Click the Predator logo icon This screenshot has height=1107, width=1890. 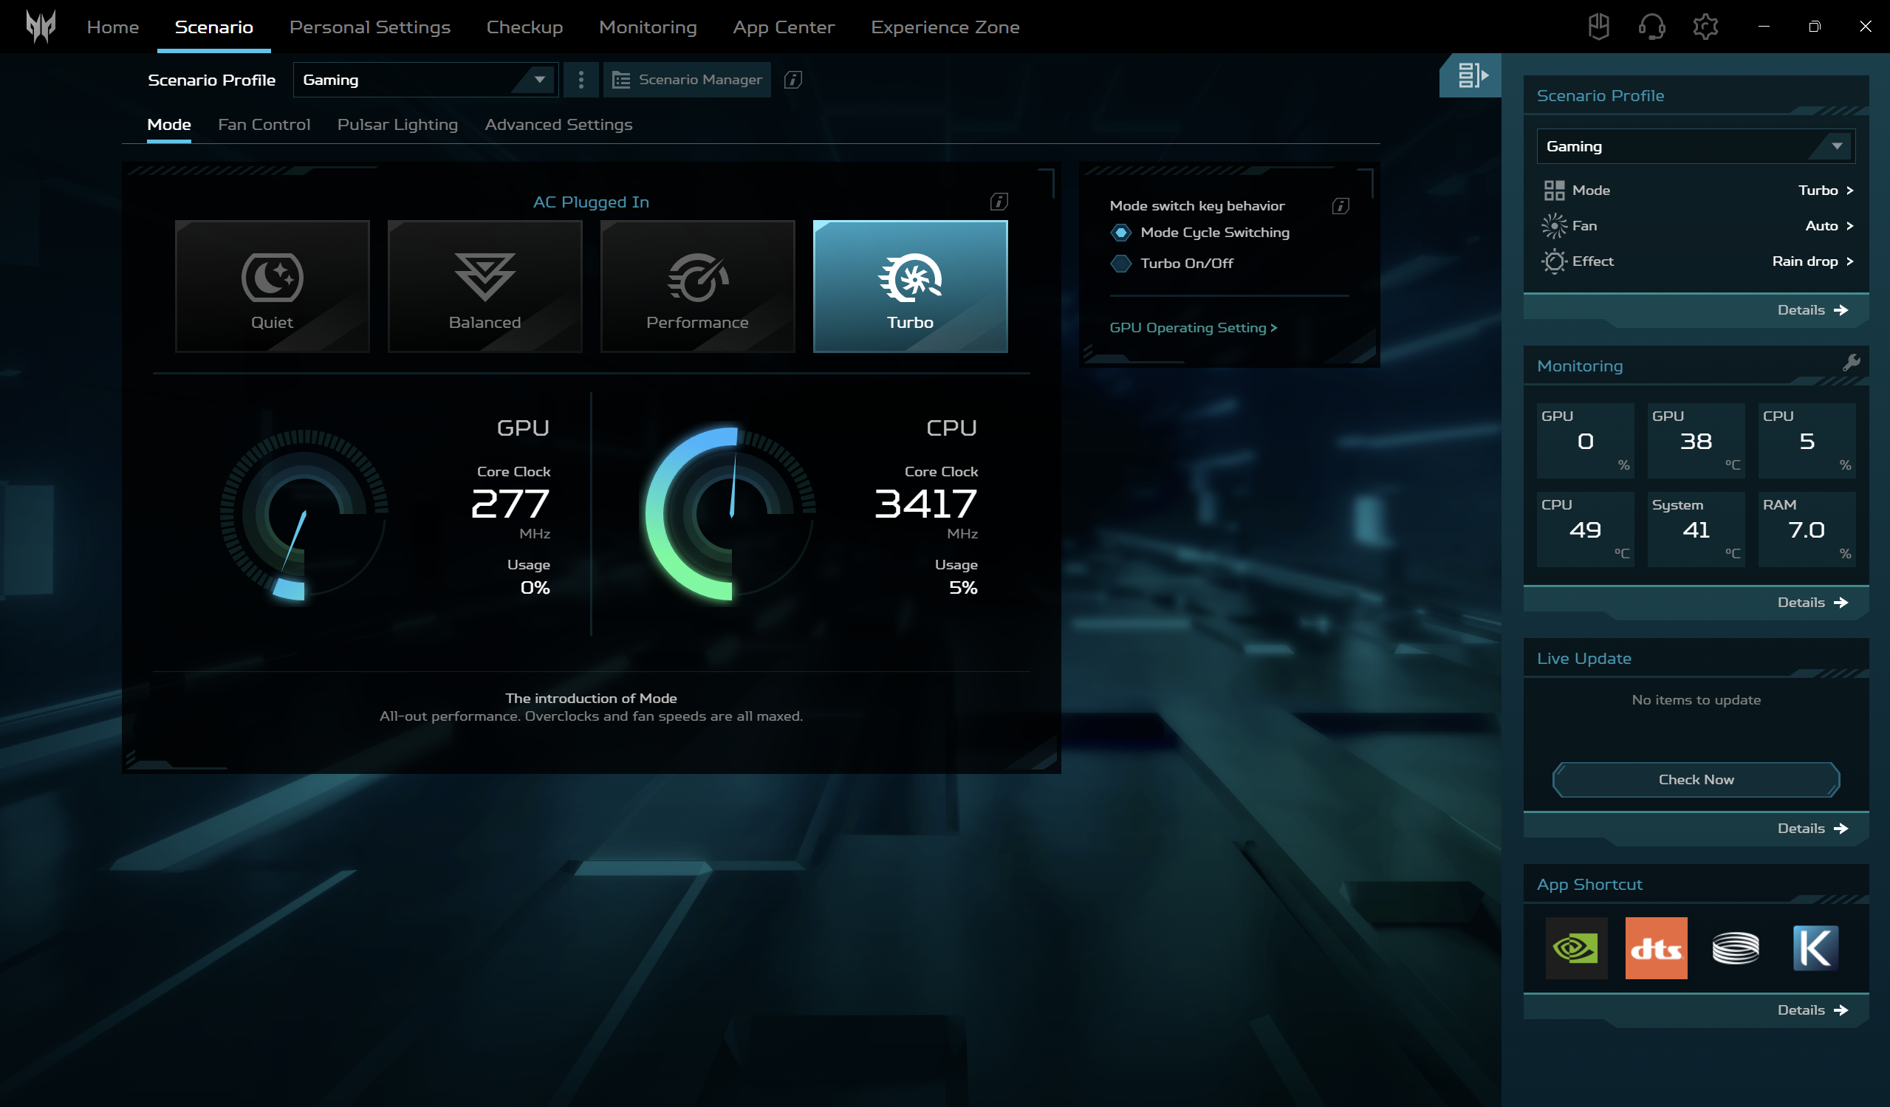tap(41, 27)
